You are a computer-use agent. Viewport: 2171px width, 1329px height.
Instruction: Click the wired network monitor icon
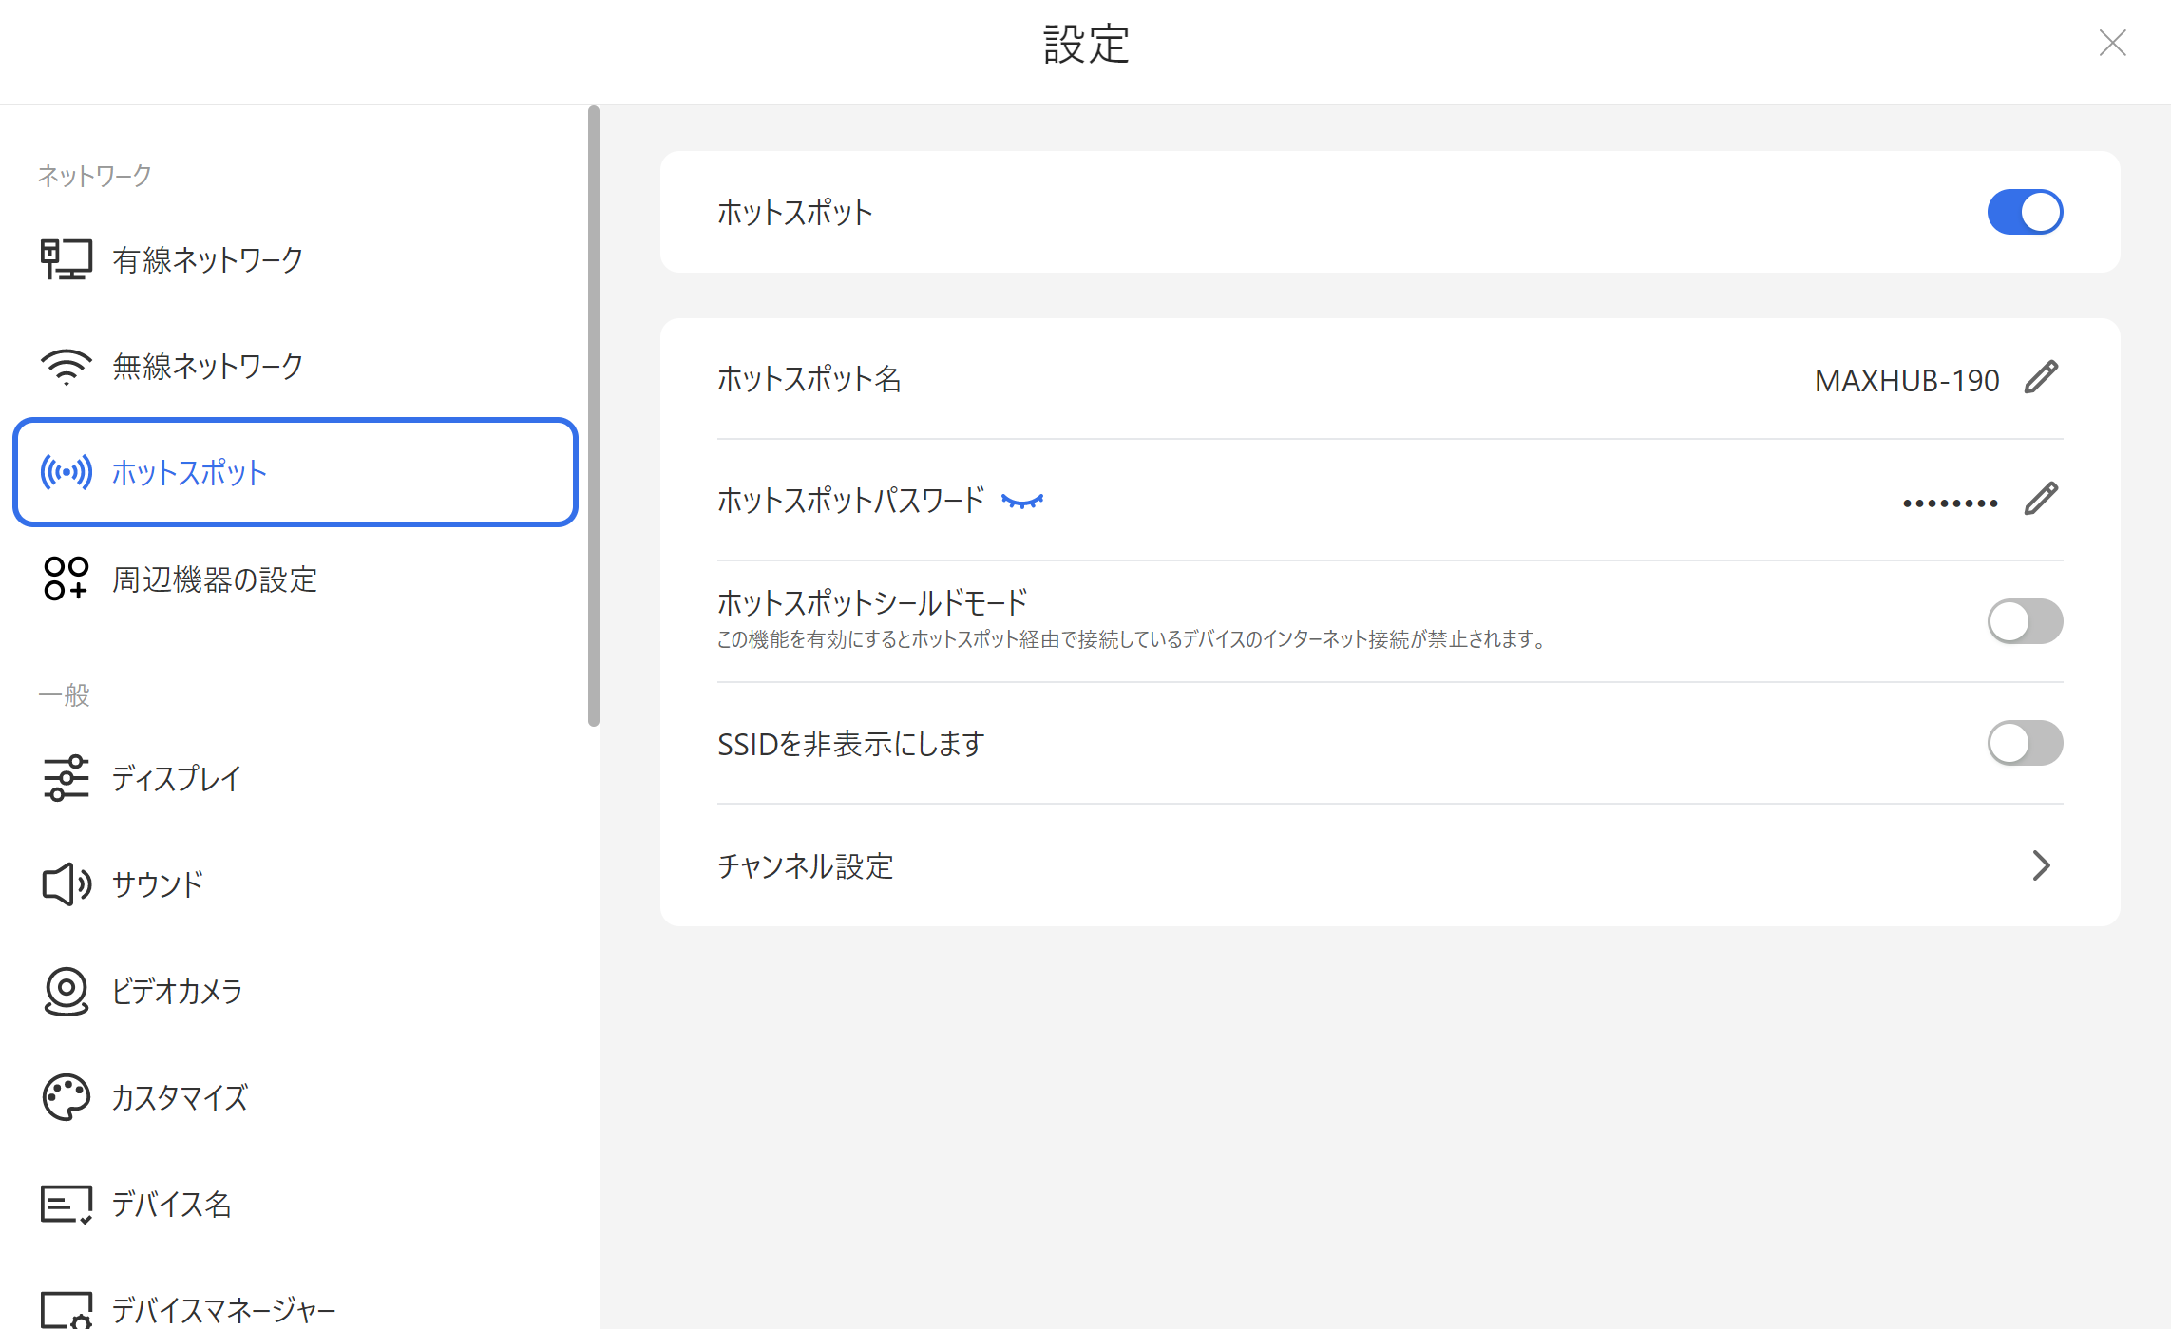tap(66, 259)
